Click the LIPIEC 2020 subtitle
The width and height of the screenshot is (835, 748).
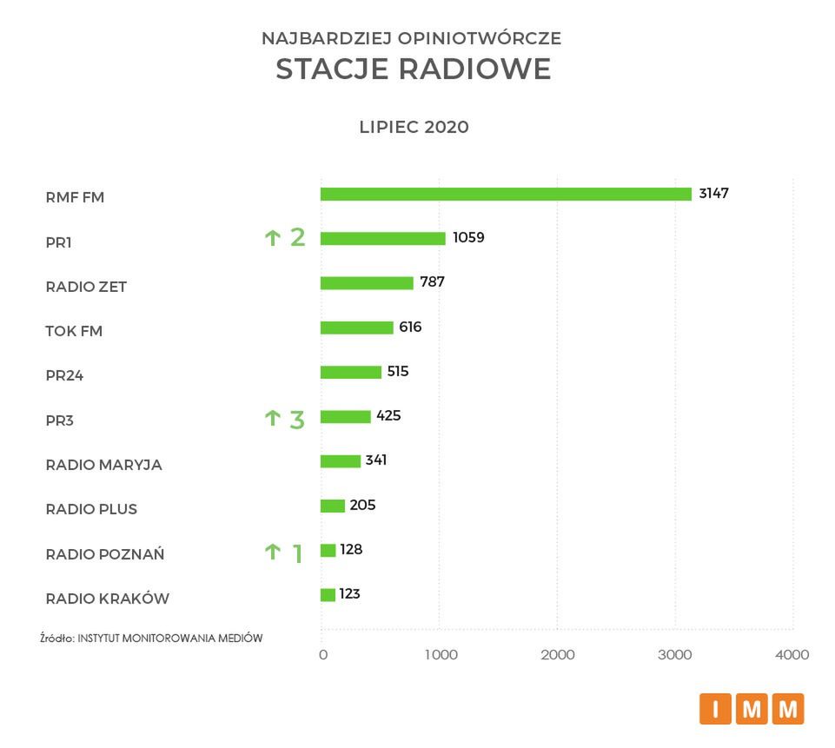pos(414,127)
